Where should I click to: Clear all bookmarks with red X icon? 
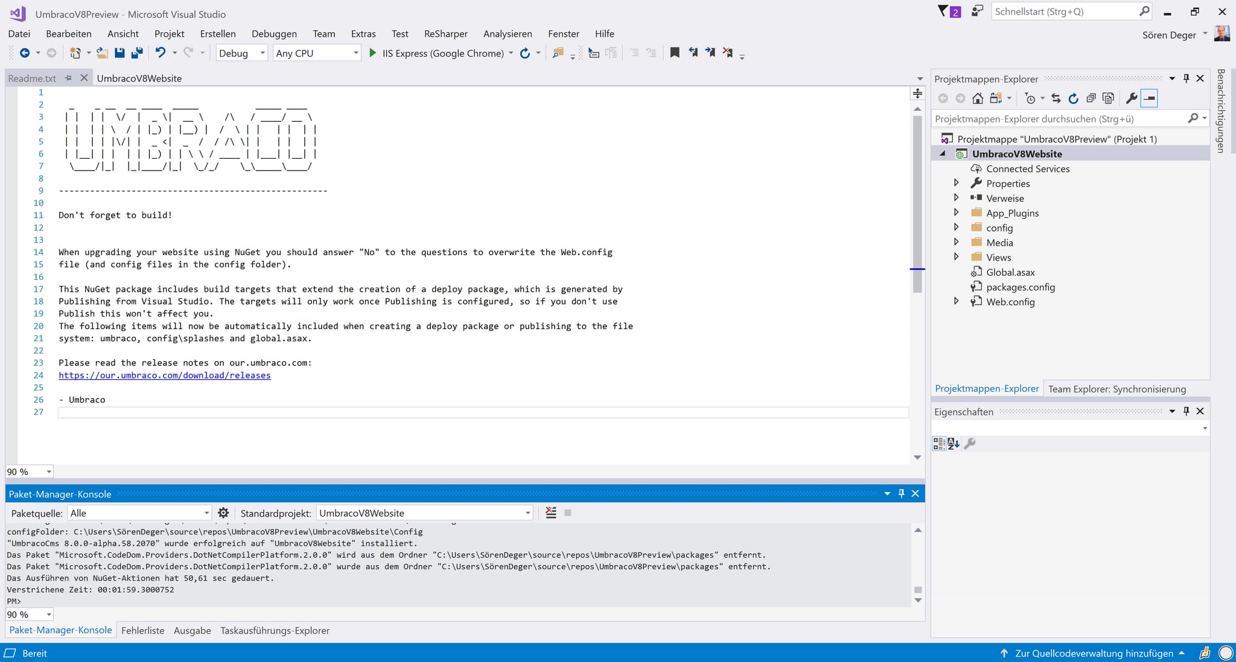(x=728, y=53)
